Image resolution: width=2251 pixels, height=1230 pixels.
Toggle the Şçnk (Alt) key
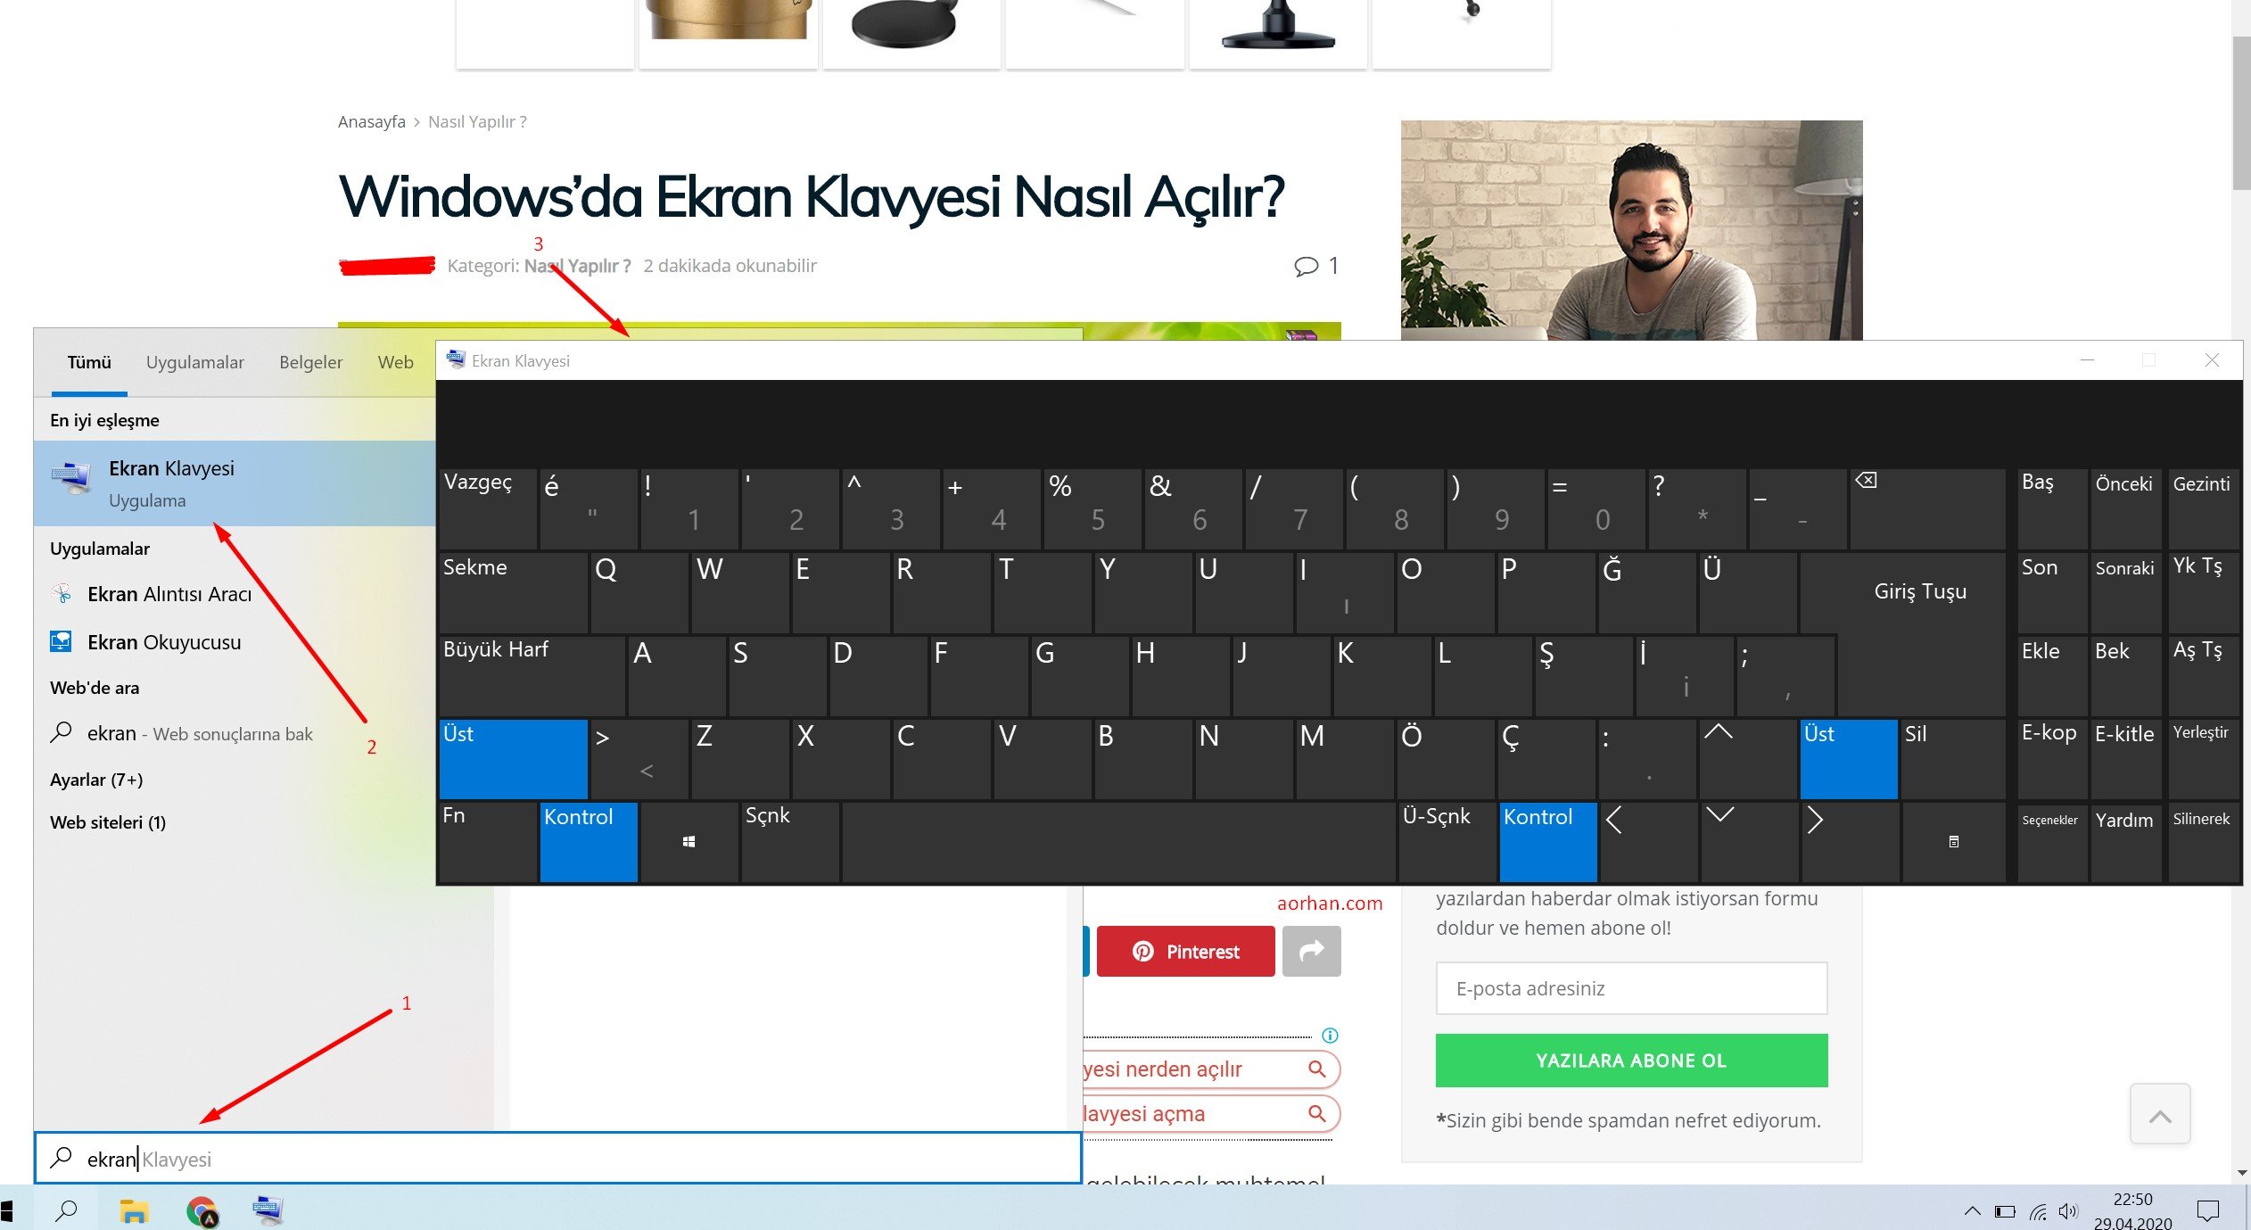coord(789,841)
